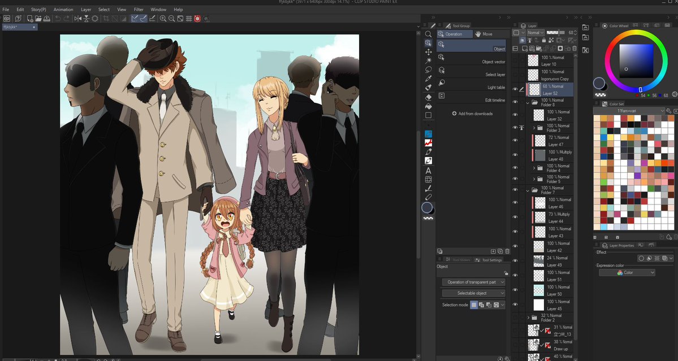Screen dimensions: 678x361
Task: Click the Fit to screen toolbar icon
Action: [180, 19]
